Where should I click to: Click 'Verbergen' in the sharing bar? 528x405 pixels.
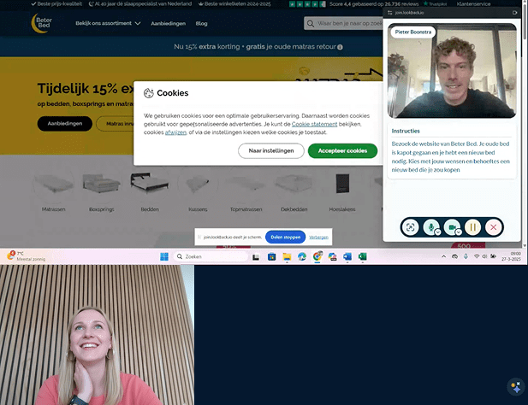coord(318,238)
